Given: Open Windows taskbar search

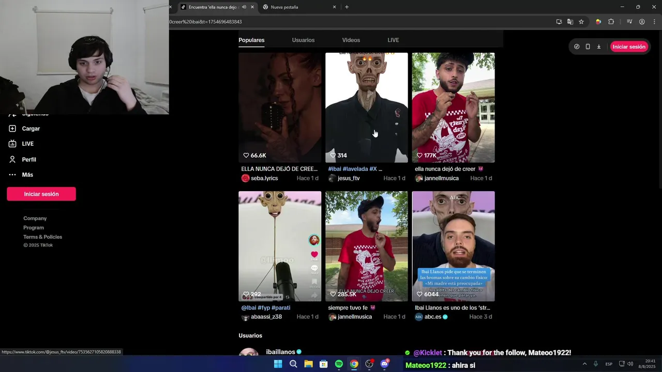Looking at the screenshot, I should tap(293, 364).
